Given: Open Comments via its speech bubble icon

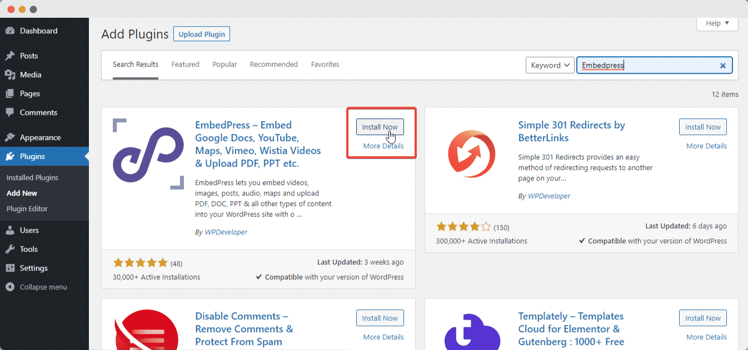Looking at the screenshot, I should pyautogui.click(x=10, y=113).
